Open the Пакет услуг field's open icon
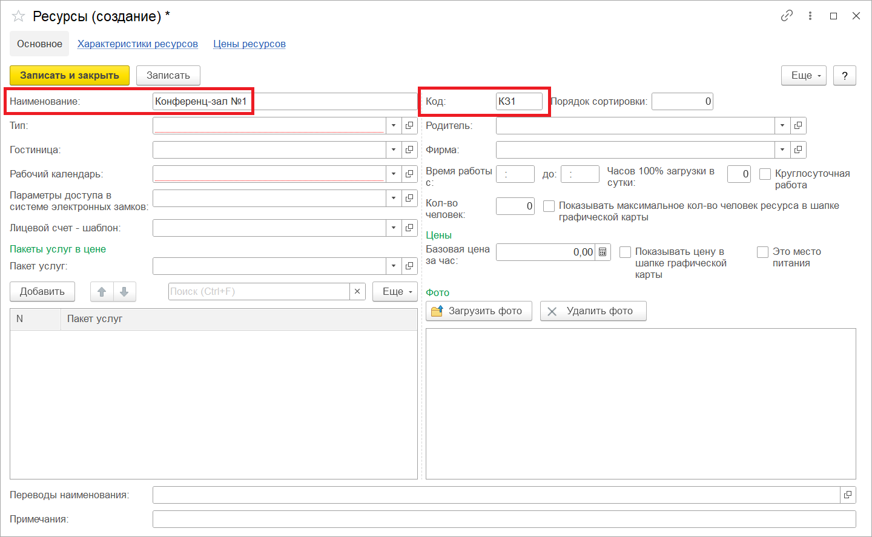 tap(409, 266)
